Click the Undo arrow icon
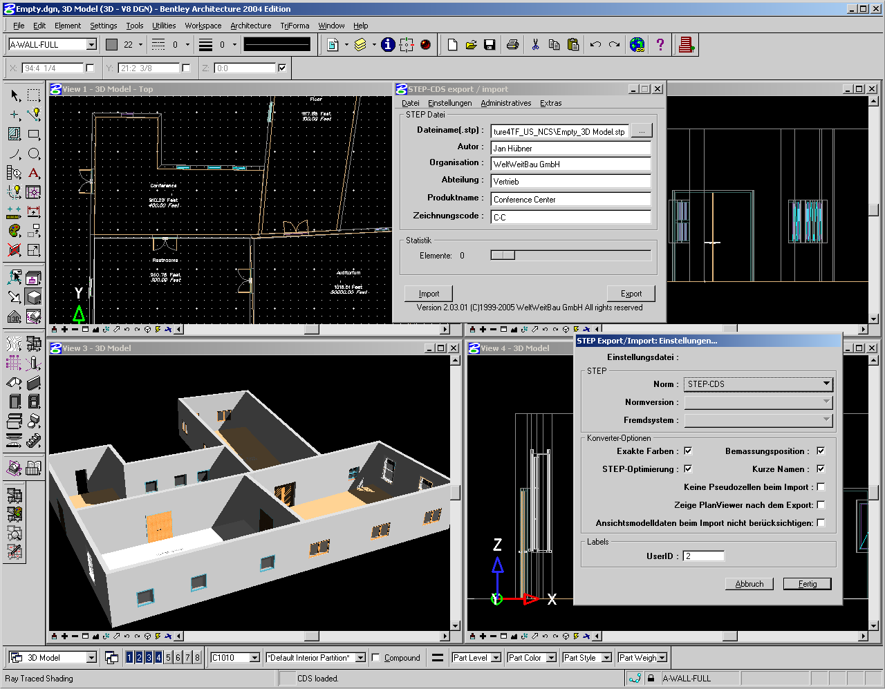Image resolution: width=885 pixels, height=689 pixels. pyautogui.click(x=595, y=45)
